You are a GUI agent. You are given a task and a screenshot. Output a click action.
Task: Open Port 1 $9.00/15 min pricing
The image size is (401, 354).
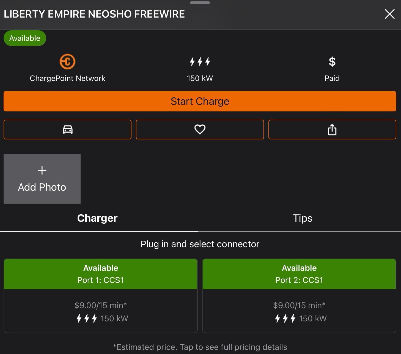point(101,305)
